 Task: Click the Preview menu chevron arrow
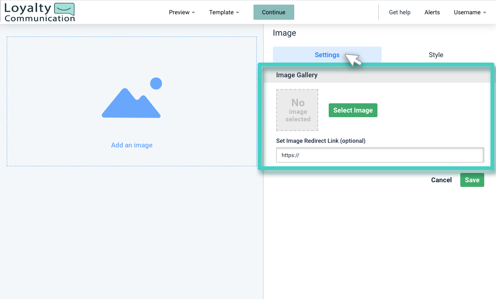pyautogui.click(x=193, y=13)
